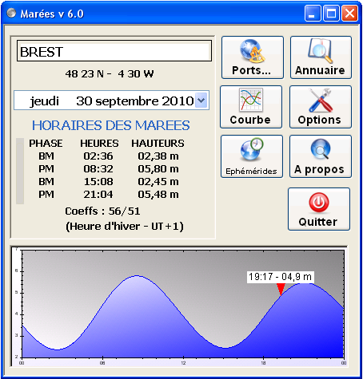Image resolution: width=363 pixels, height=379 pixels.
Task: Click the '19:17 - 04,9 m' curve label
Action: [x=280, y=277]
